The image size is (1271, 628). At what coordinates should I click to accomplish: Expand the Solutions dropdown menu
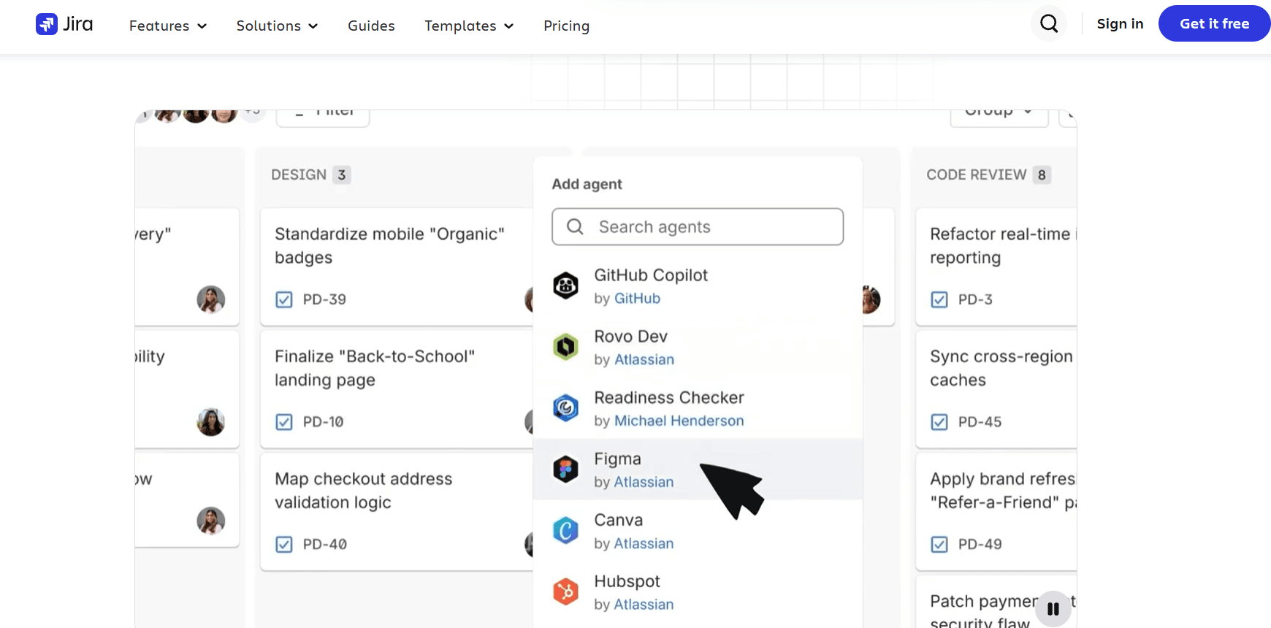coord(278,26)
